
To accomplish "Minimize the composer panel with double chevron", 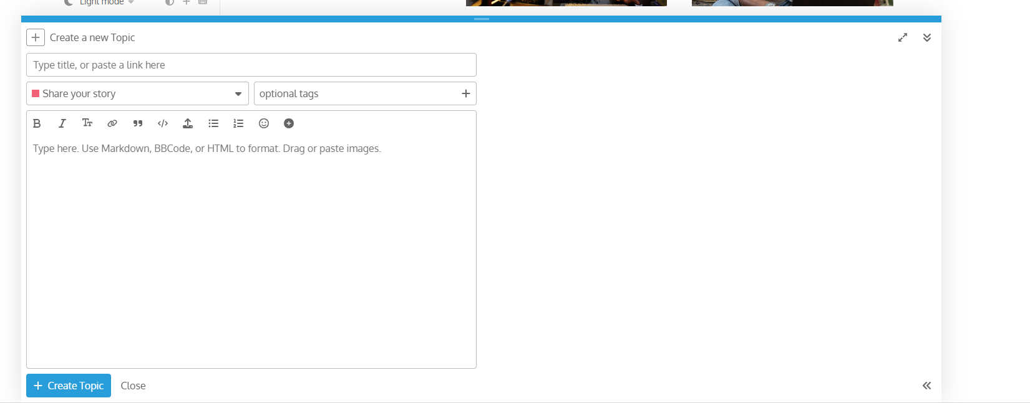I will click(927, 37).
